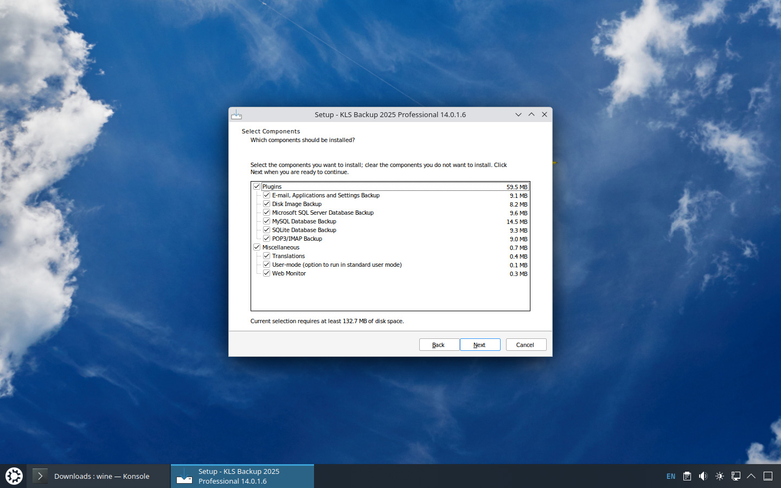Select the 'MySQL Database Backup' label
This screenshot has width=781, height=488.
304,221
